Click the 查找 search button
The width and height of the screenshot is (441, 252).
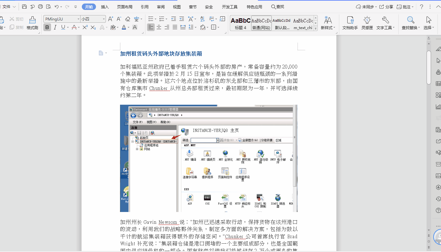[278, 7]
